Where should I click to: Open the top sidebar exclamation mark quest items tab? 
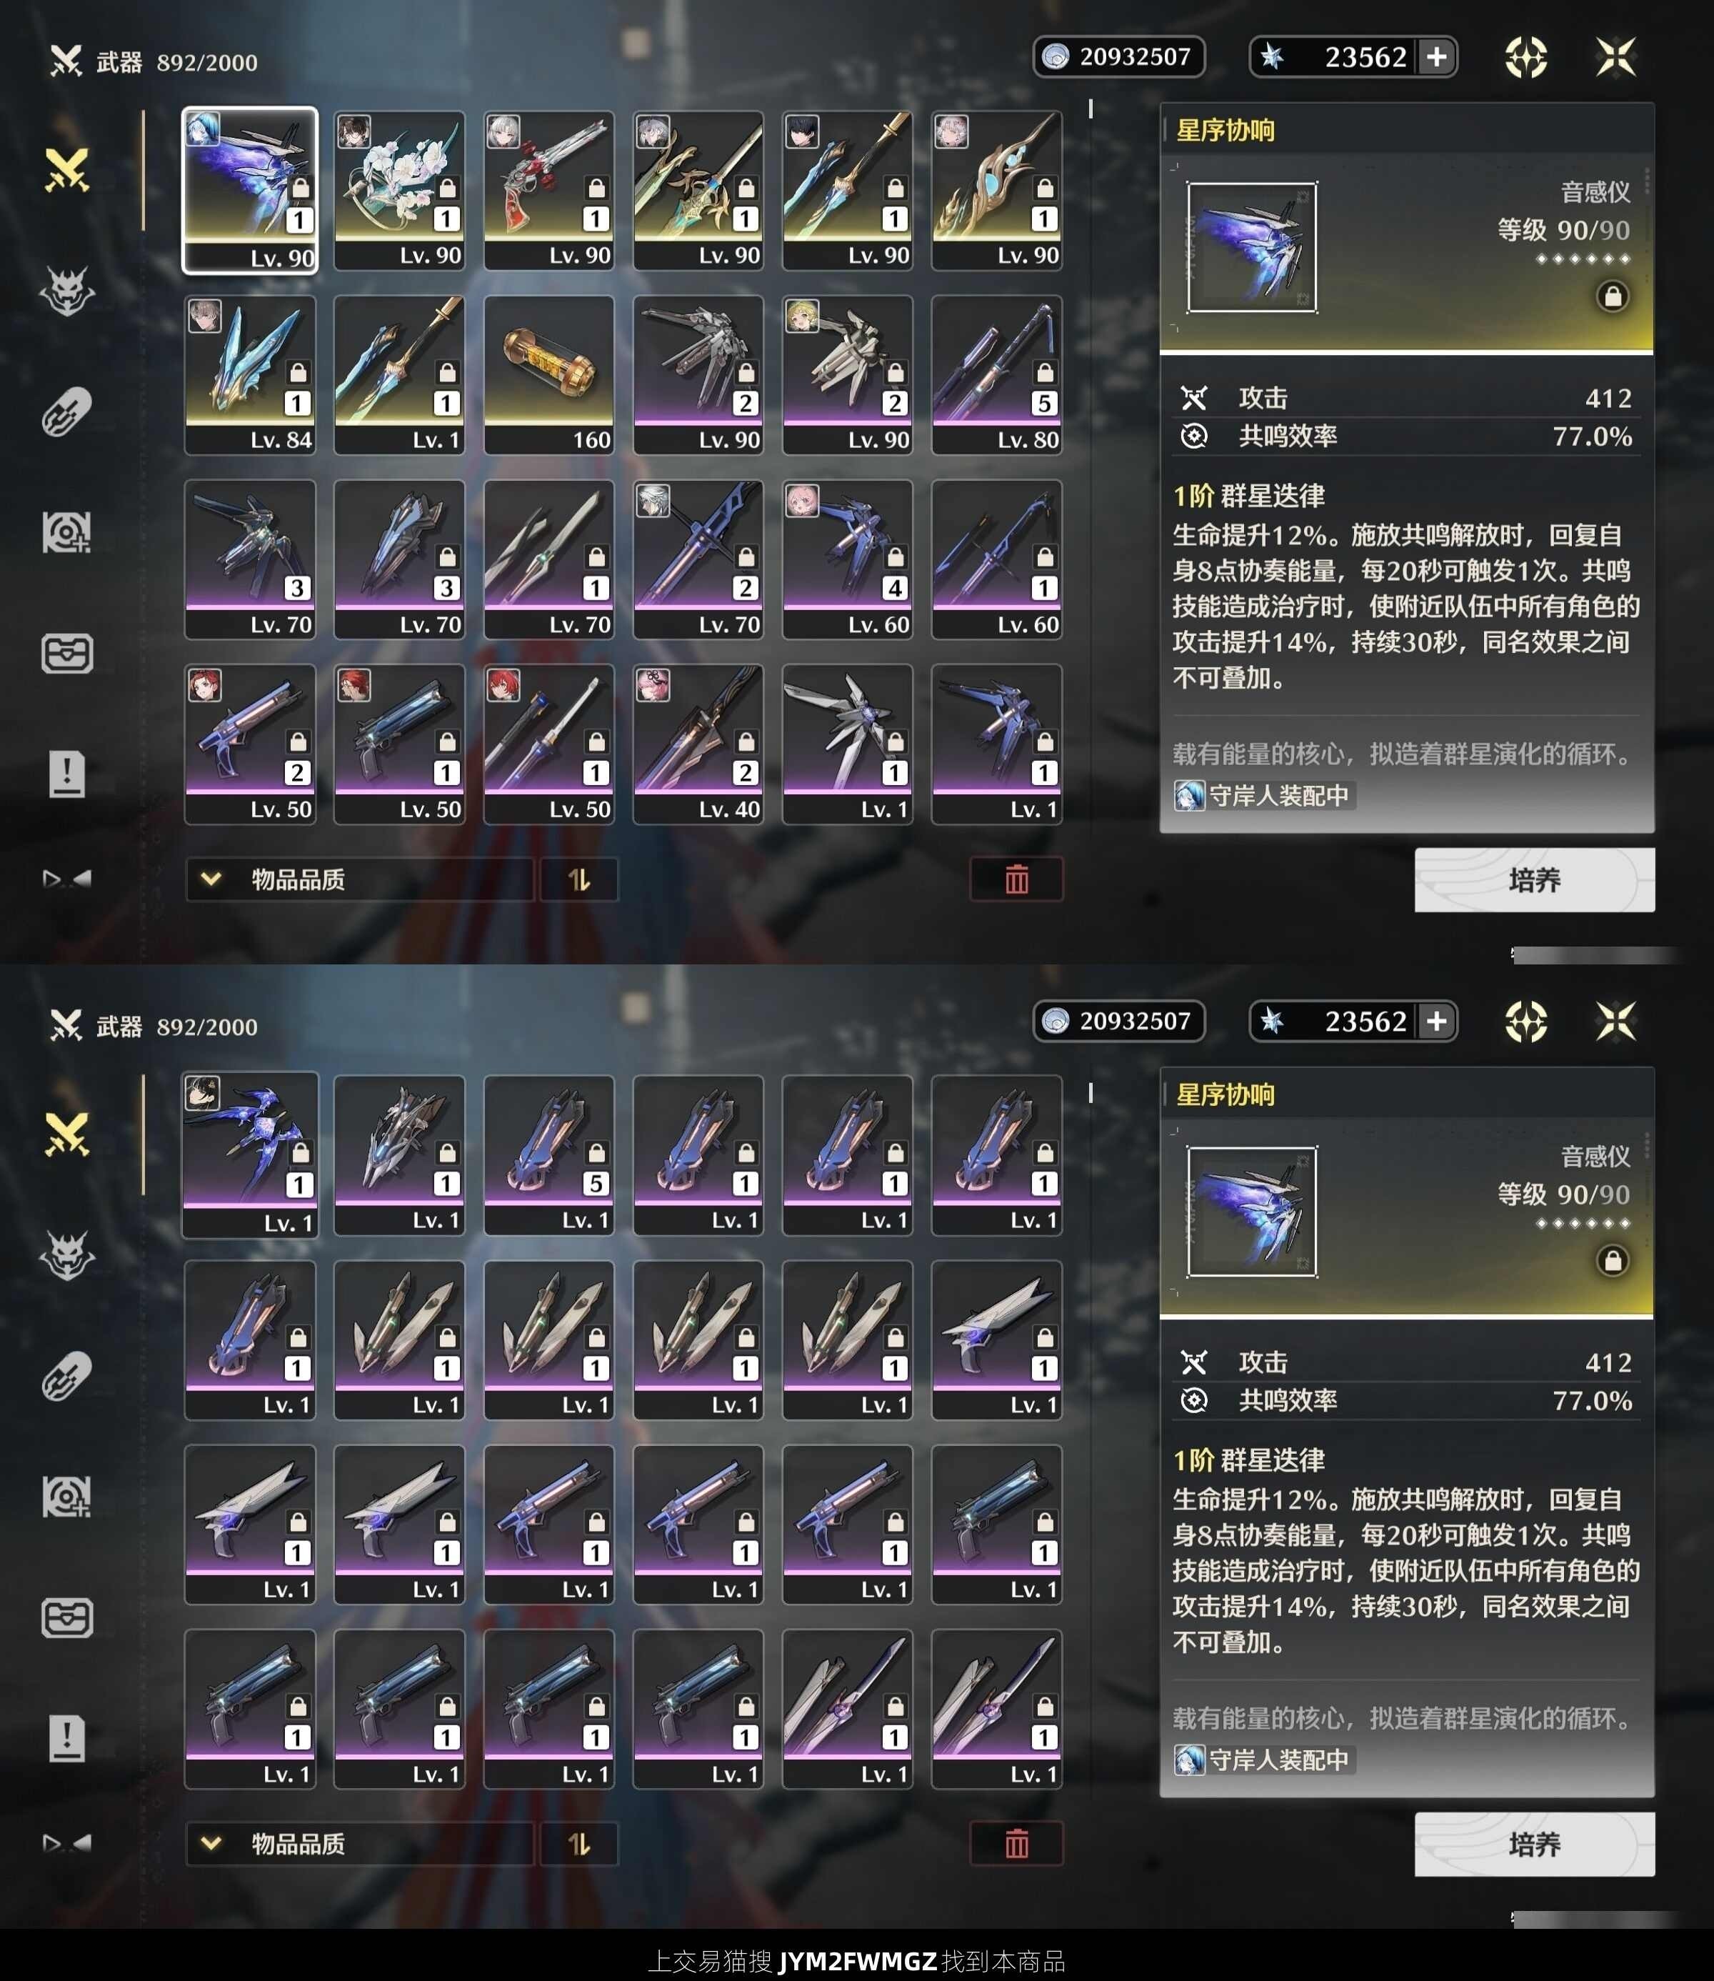click(x=67, y=773)
